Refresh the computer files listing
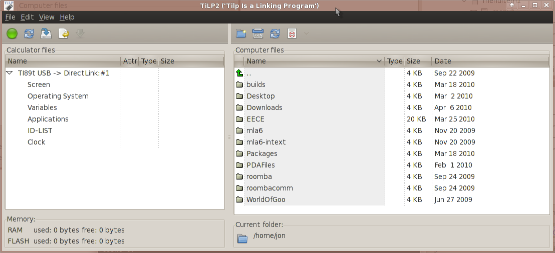 275,33
